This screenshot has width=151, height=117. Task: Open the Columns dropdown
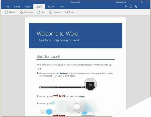tap(55, 12)
